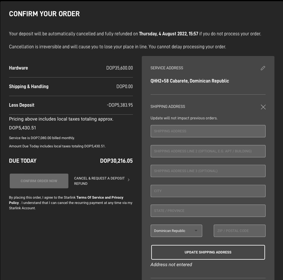Image resolution: width=283 pixels, height=280 pixels.
Task: Focus Shipping Address Line 3 field
Action: (208, 171)
